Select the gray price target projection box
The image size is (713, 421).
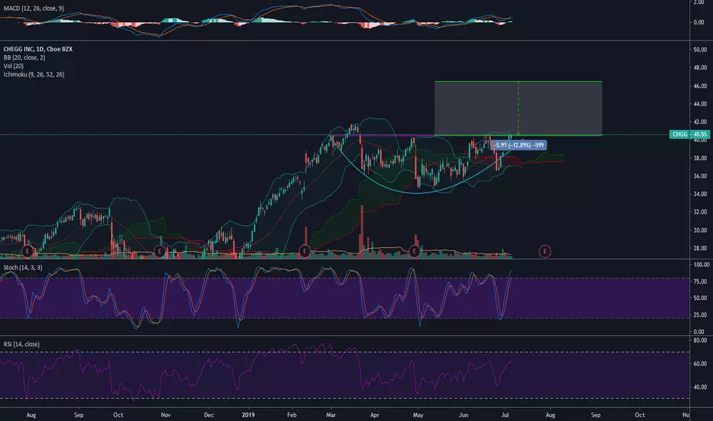point(519,109)
